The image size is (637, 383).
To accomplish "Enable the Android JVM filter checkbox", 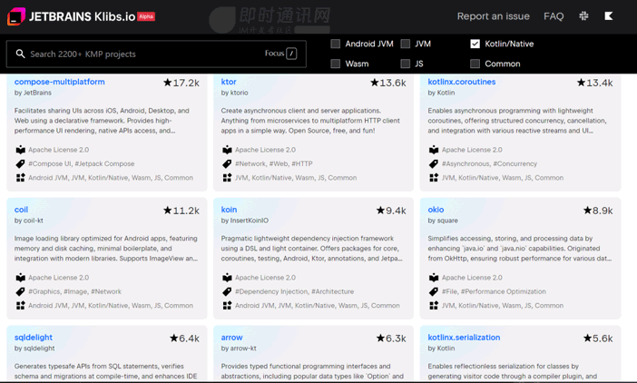I will tap(335, 44).
